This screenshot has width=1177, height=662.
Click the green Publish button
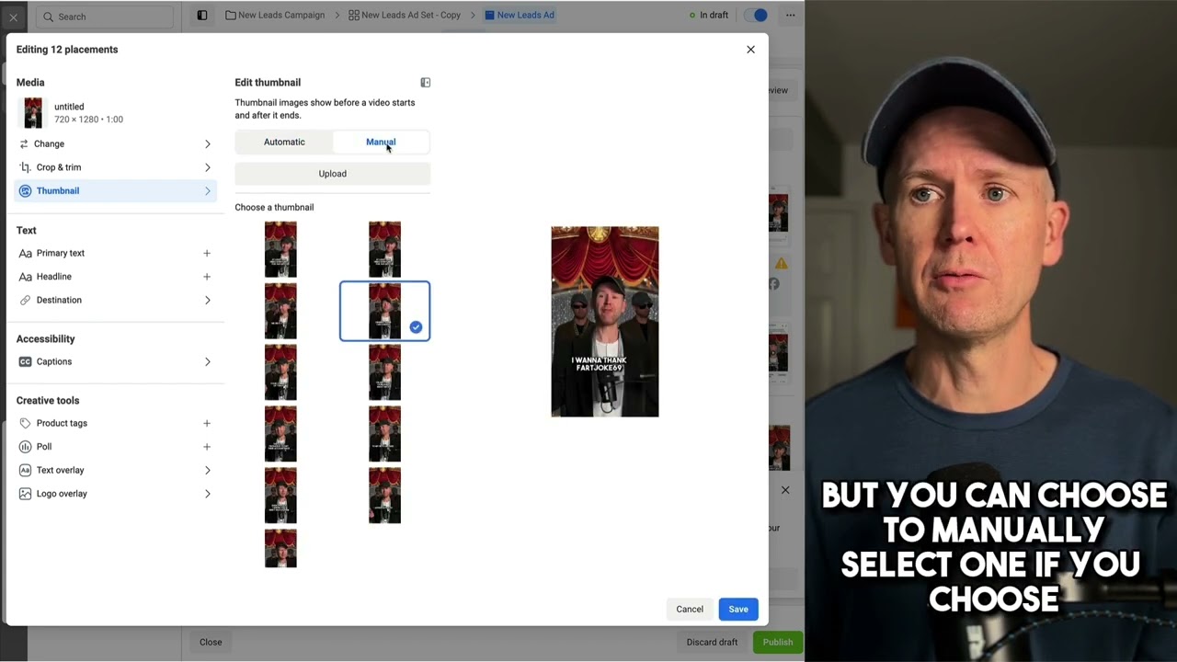pos(777,642)
